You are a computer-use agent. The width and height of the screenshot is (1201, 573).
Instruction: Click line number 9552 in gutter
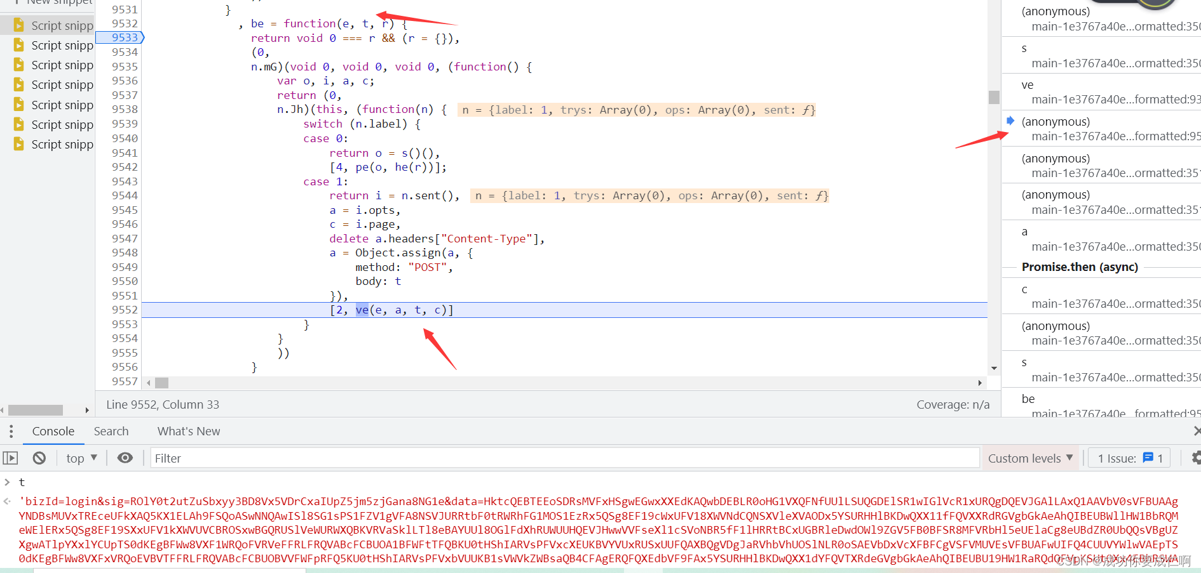[x=125, y=310]
